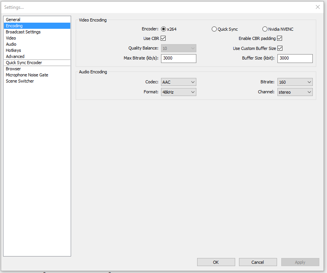This screenshot has width=327, height=273.
Task: Open the audio Channel dropdown
Action: coord(295,92)
